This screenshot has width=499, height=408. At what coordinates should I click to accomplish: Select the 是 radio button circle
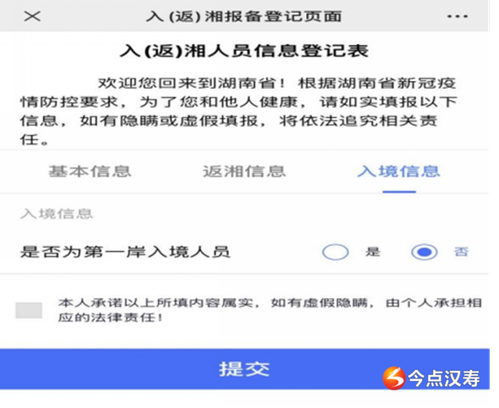coord(335,252)
